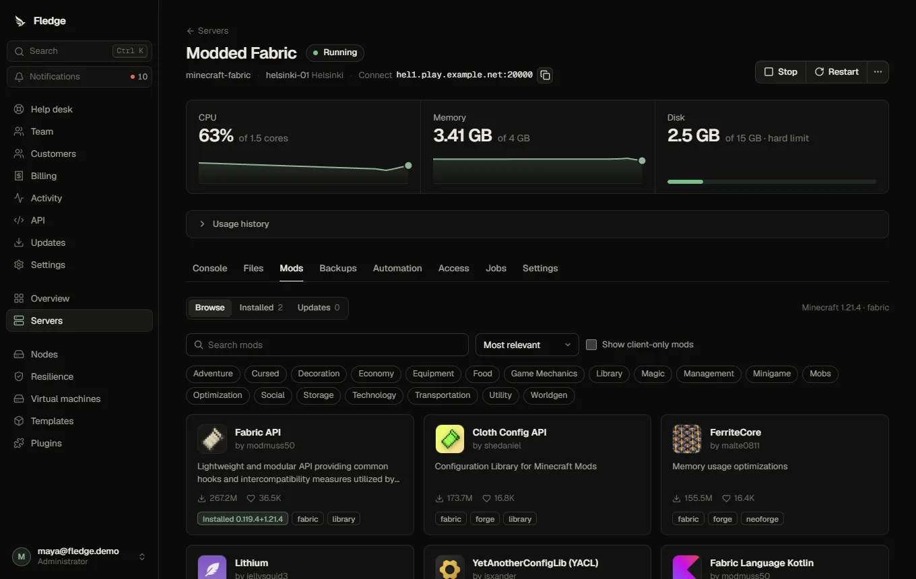Open Plugins page
The width and height of the screenshot is (916, 579).
[79, 443]
